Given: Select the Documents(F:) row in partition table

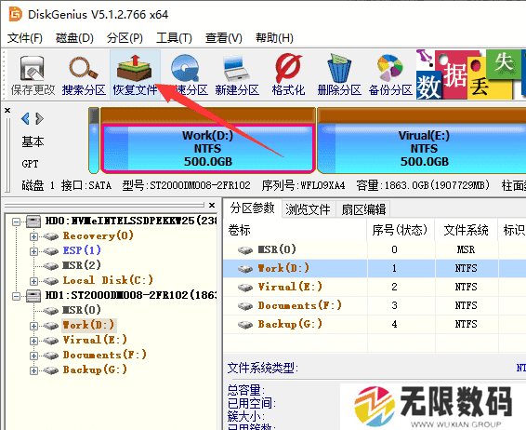Looking at the screenshot, I should click(x=375, y=305).
